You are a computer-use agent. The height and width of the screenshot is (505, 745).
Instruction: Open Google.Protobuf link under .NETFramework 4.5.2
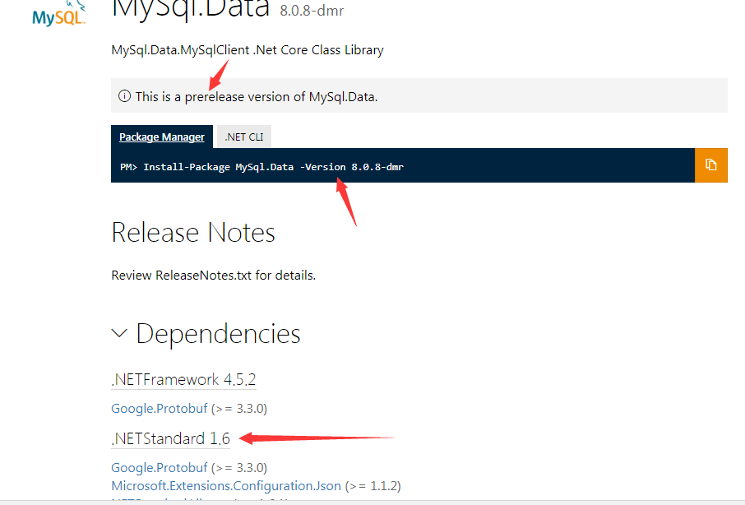click(160, 409)
